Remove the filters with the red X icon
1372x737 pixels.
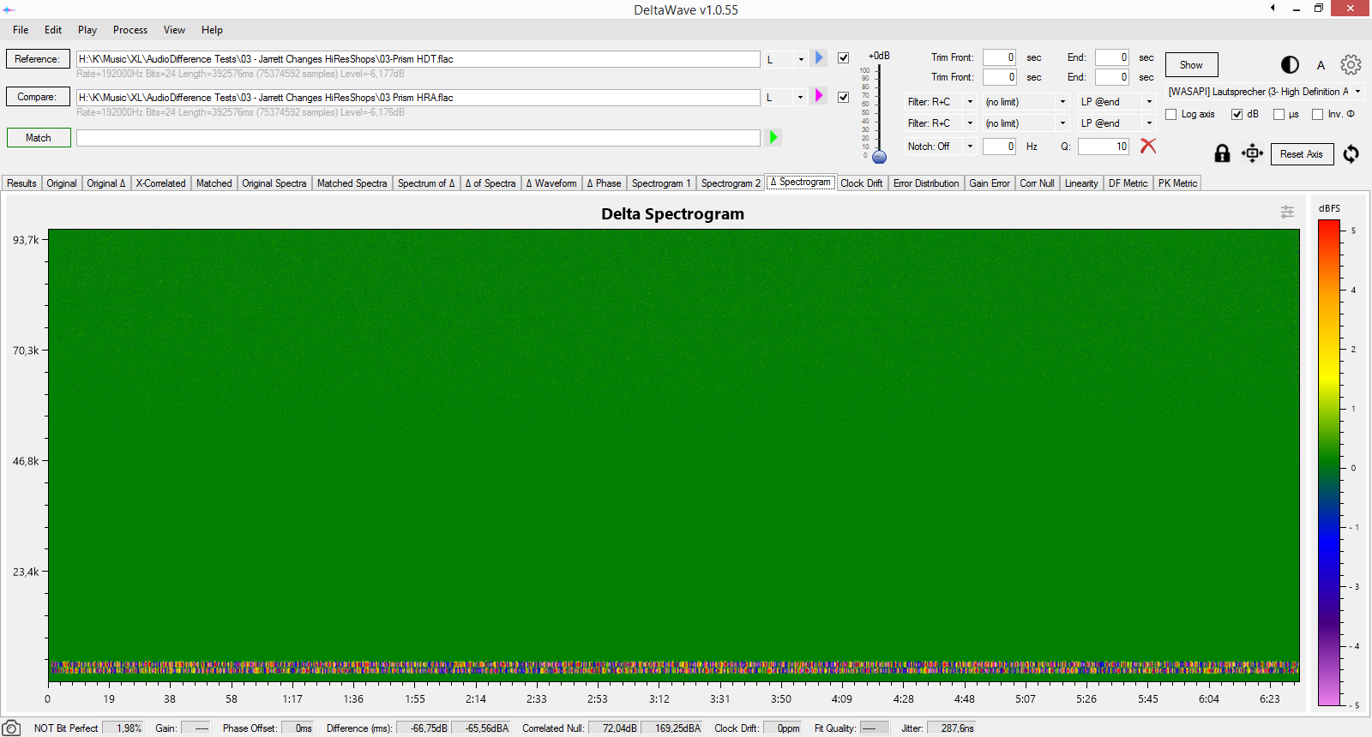pos(1148,146)
